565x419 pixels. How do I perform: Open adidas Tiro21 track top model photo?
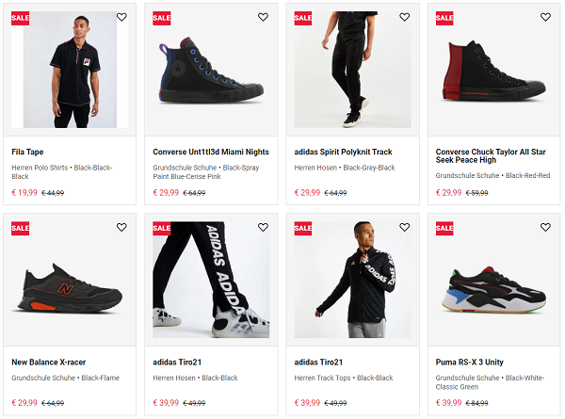pos(353,281)
